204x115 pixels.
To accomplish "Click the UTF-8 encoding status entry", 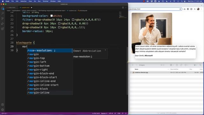I will [x=111, y=113].
